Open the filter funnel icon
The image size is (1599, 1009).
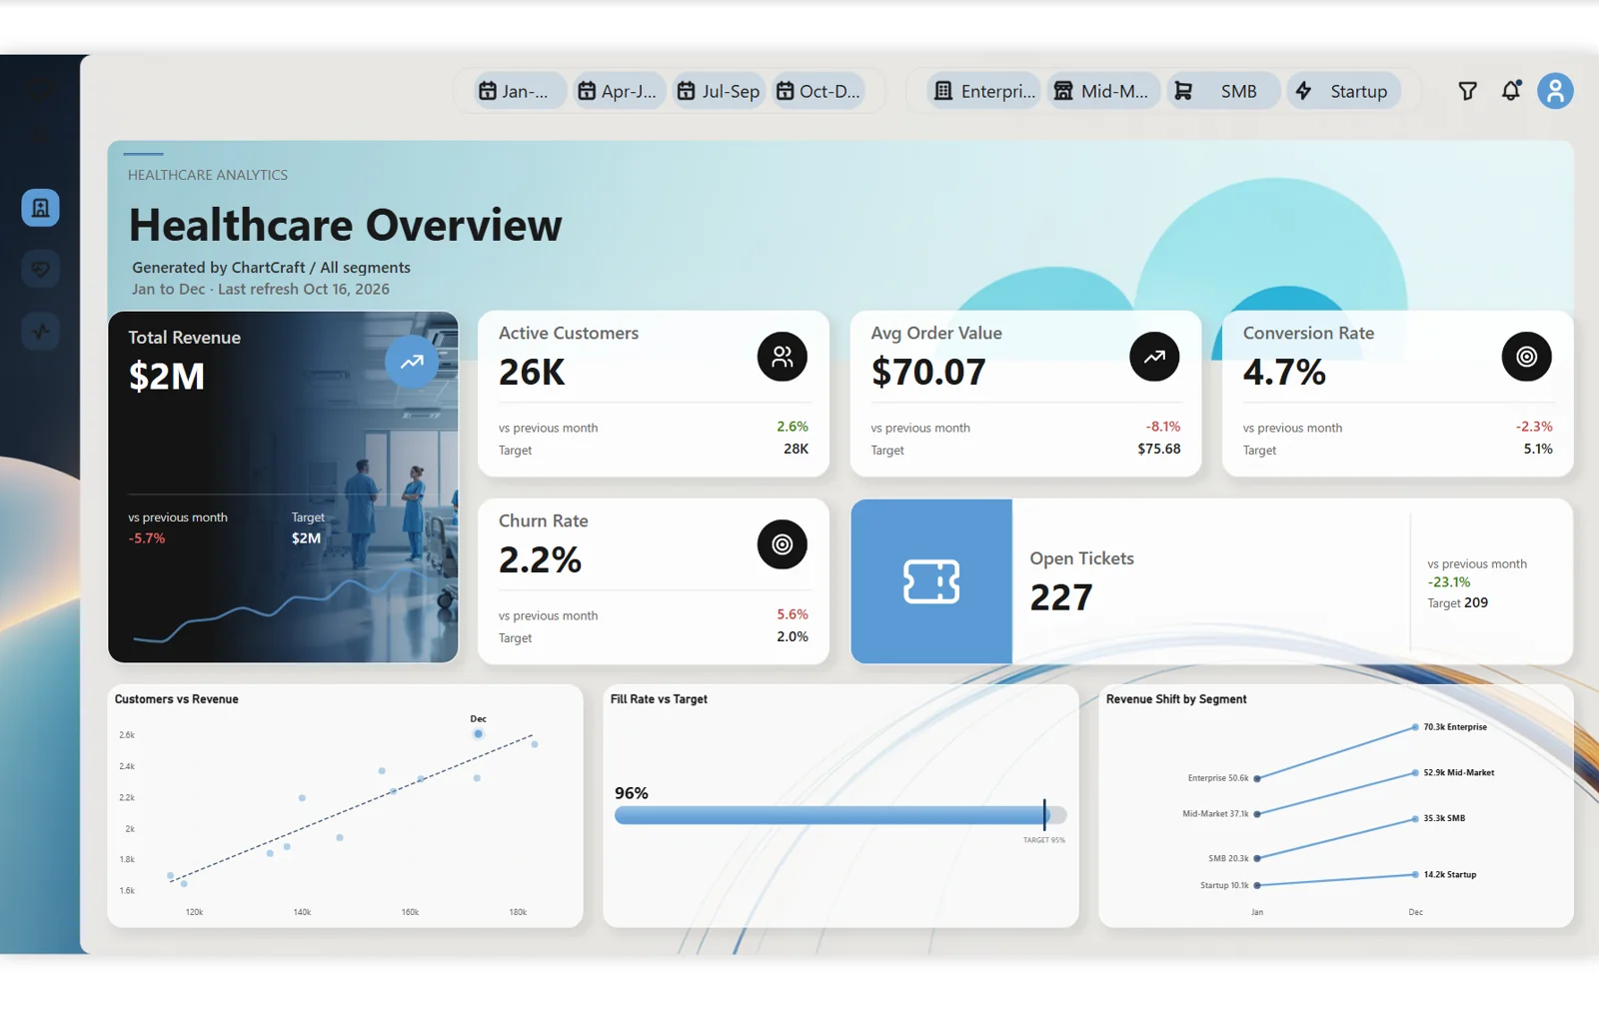[1467, 91]
